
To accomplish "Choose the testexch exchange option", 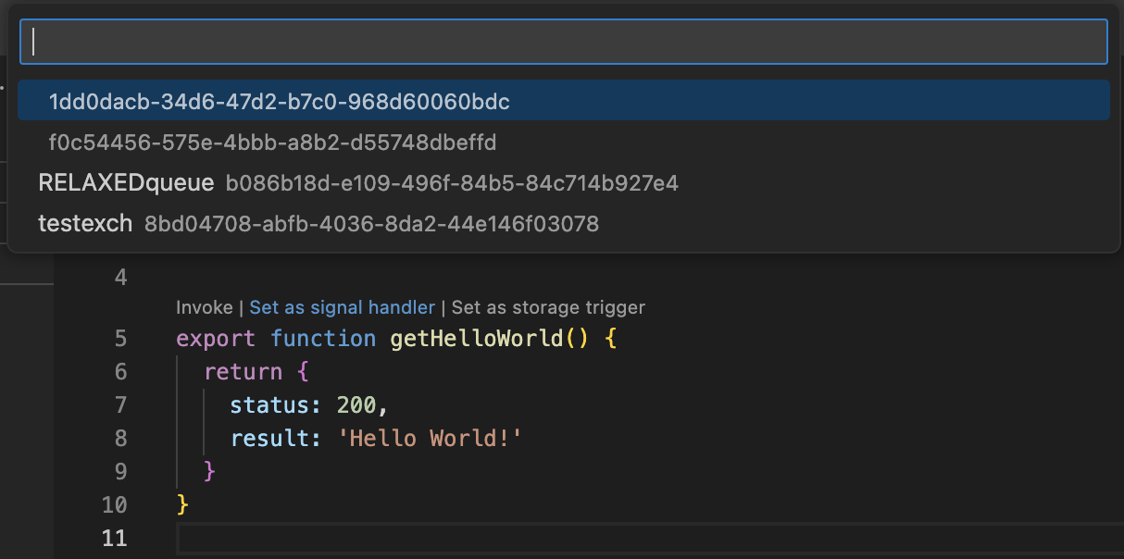I will [85, 223].
